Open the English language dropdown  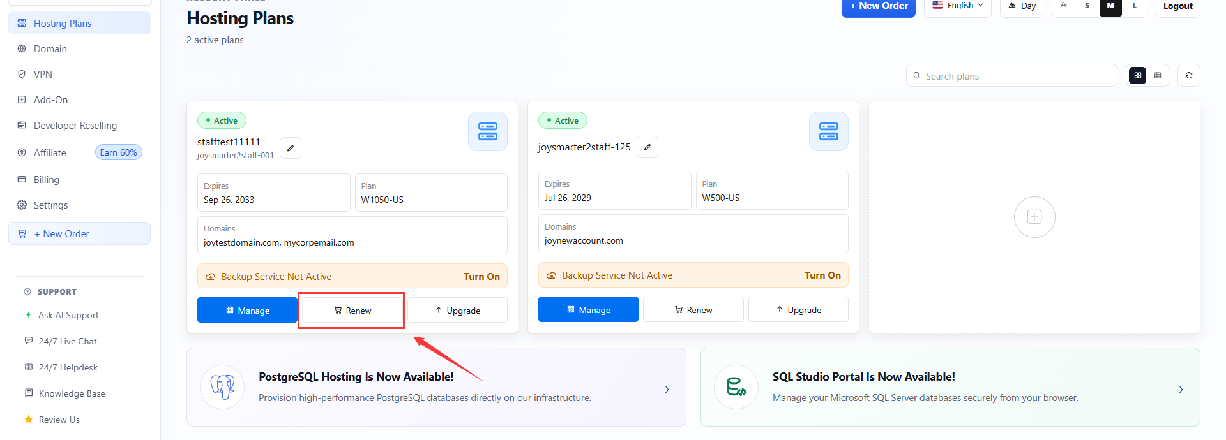957,6
